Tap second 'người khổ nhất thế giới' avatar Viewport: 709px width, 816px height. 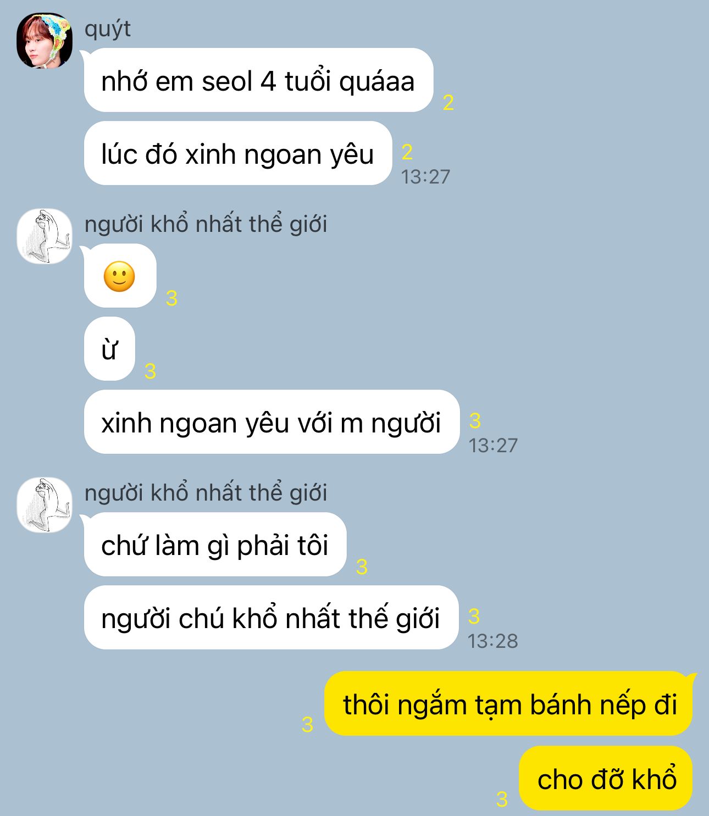pos(45,505)
